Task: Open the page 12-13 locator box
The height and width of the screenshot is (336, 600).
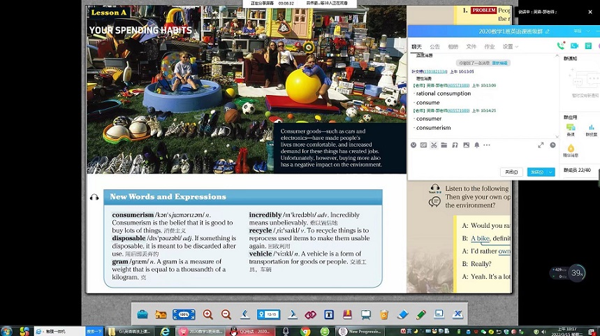Action: tap(269, 314)
